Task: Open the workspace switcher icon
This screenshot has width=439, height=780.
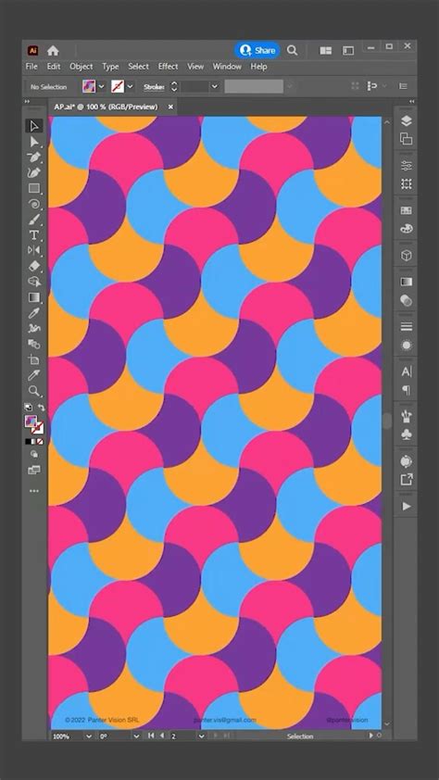Action: coord(348,50)
